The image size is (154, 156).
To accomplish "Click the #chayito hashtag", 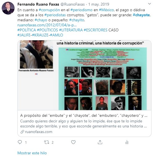I will click(x=77, y=20).
